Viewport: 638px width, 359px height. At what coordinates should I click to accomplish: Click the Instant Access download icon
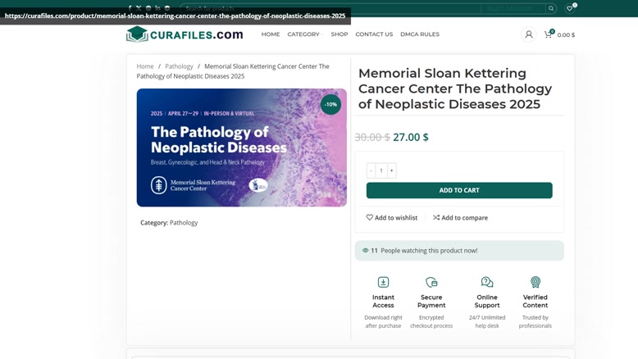(383, 282)
